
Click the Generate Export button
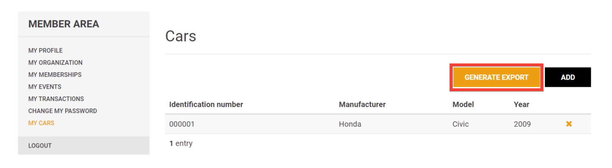click(x=496, y=77)
